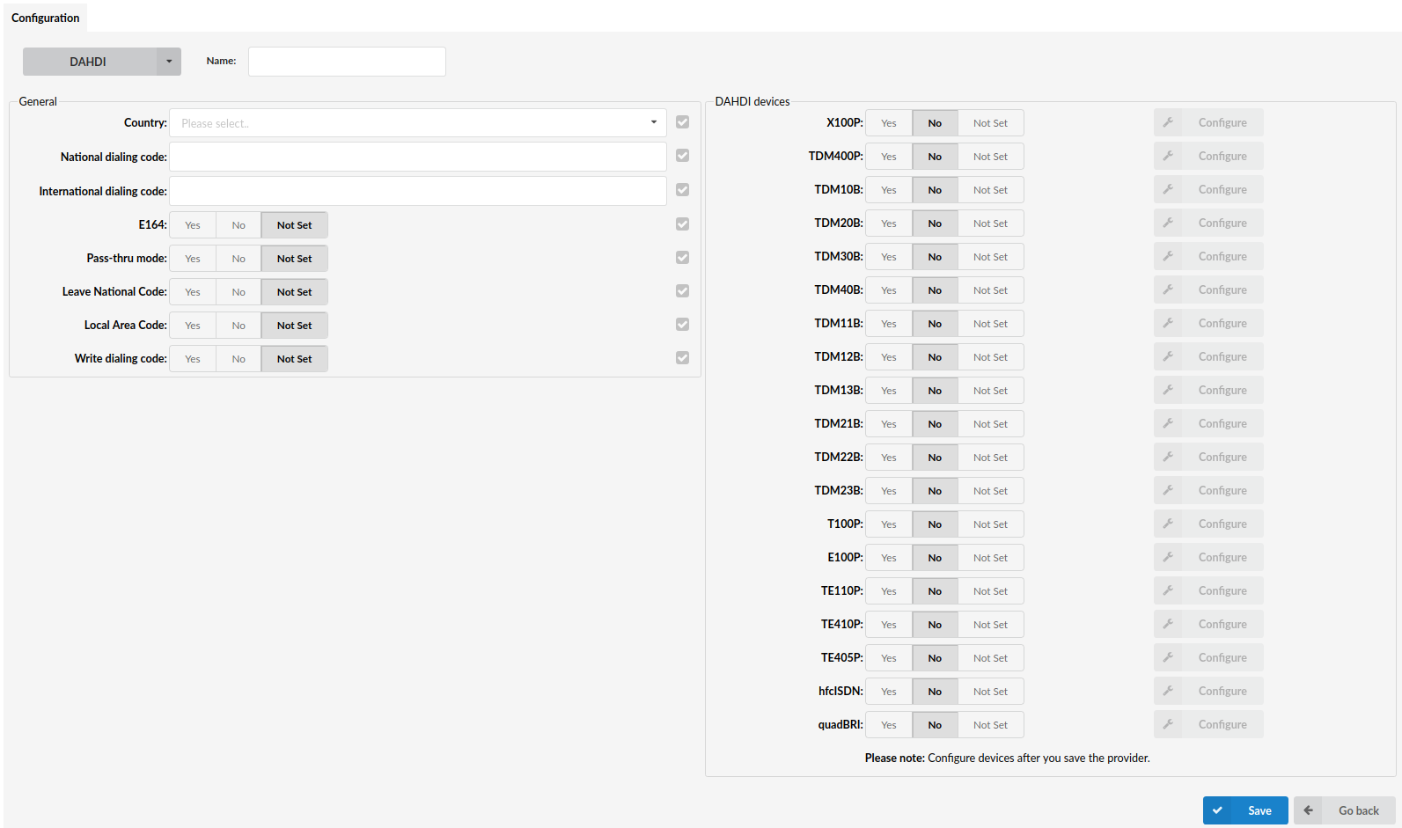Open the Configuration tab
The width and height of the screenshot is (1402, 828).
[46, 18]
